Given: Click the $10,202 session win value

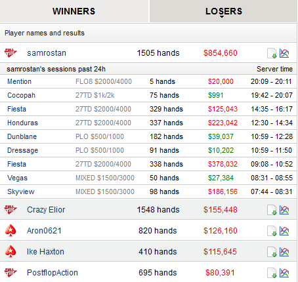Looking at the screenshot, I should pyautogui.click(x=221, y=150).
